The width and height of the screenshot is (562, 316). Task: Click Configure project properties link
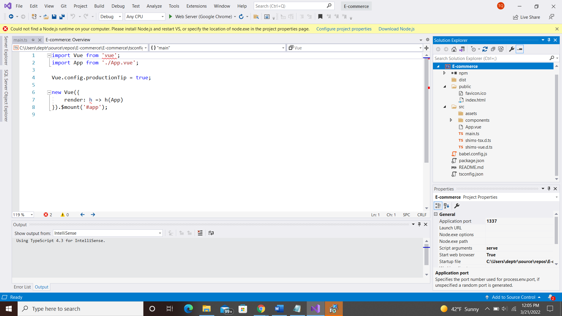point(344,29)
